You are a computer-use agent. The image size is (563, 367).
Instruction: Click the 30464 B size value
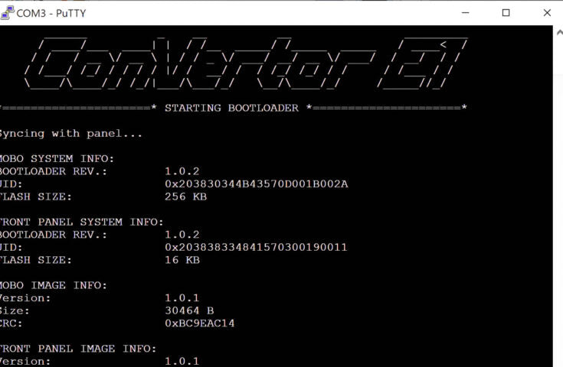pos(189,310)
